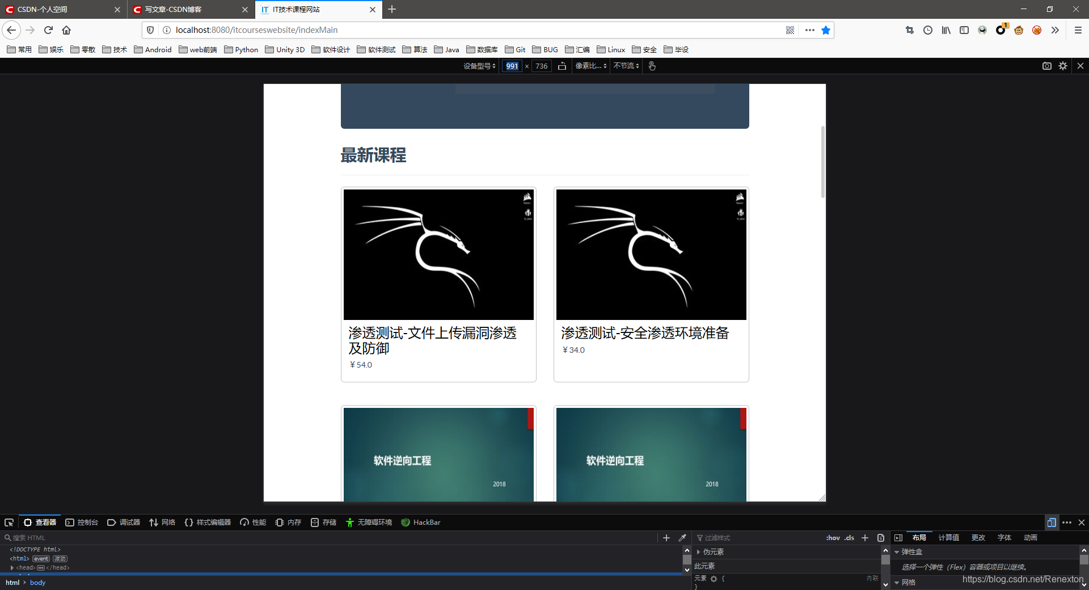Open the Linux bookmarks folder
Image resolution: width=1089 pixels, height=590 pixels.
click(x=611, y=49)
